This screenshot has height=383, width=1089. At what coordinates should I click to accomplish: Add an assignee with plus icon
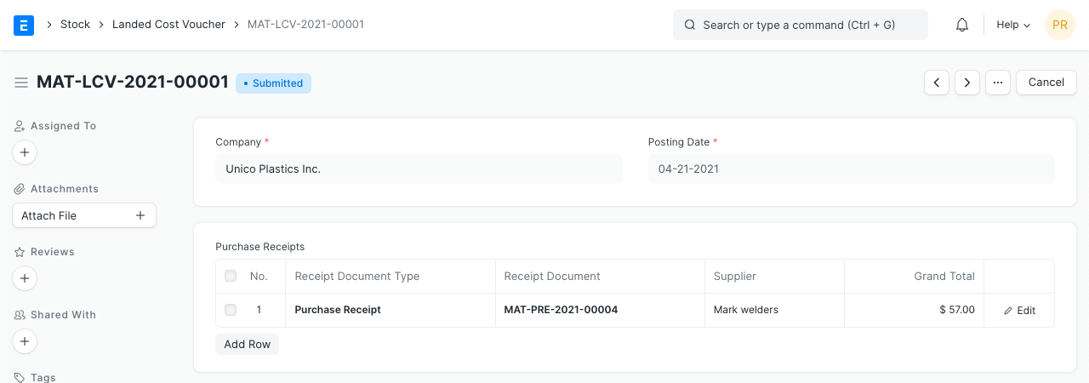point(25,153)
